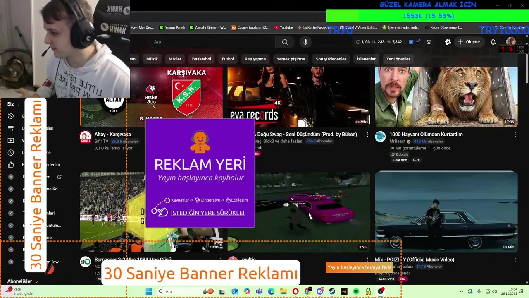Screen dimensions: 529x298
Task: Click the donation goal bar 1553₺
Action: tap(427, 16)
